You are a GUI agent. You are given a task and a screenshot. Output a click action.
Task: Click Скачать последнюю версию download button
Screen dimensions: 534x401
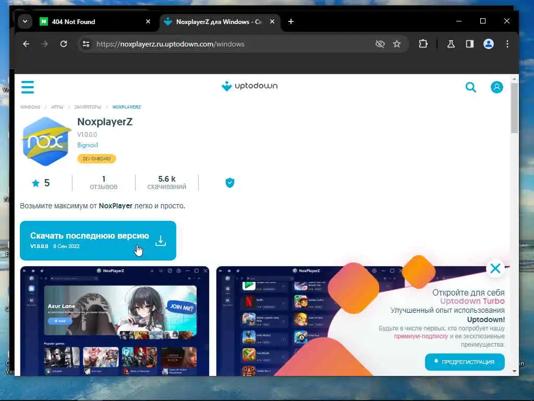98,240
